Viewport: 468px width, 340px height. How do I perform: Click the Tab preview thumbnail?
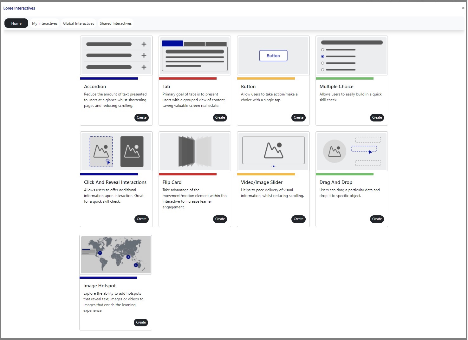coord(195,56)
